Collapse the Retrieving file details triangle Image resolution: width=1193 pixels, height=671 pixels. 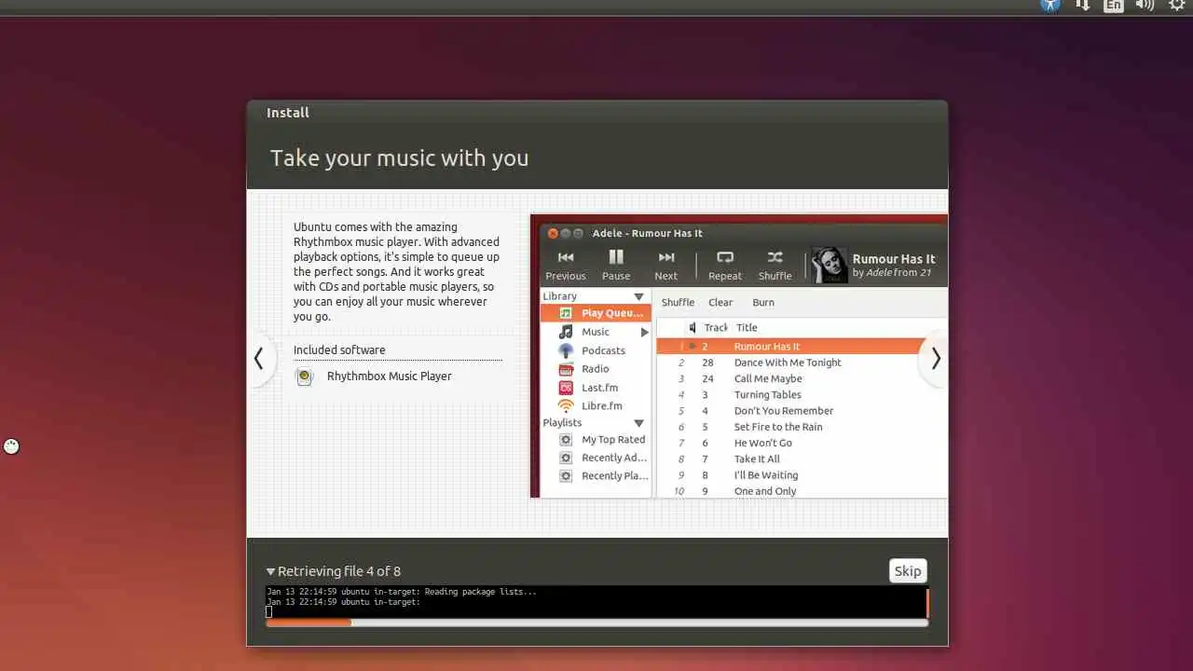pos(270,572)
